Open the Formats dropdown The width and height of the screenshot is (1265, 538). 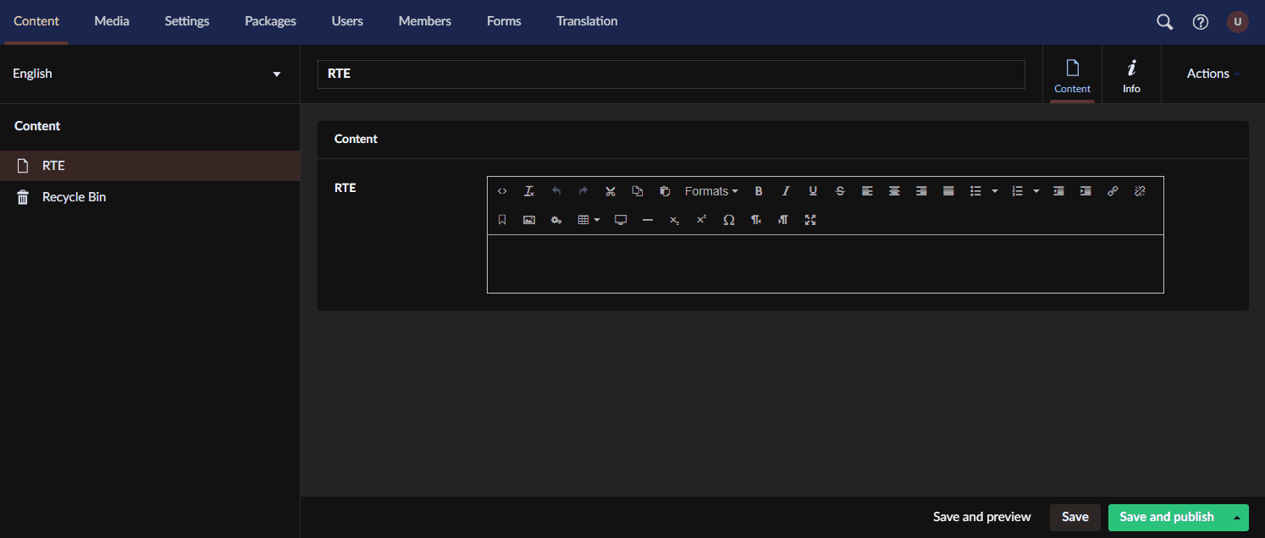point(711,190)
